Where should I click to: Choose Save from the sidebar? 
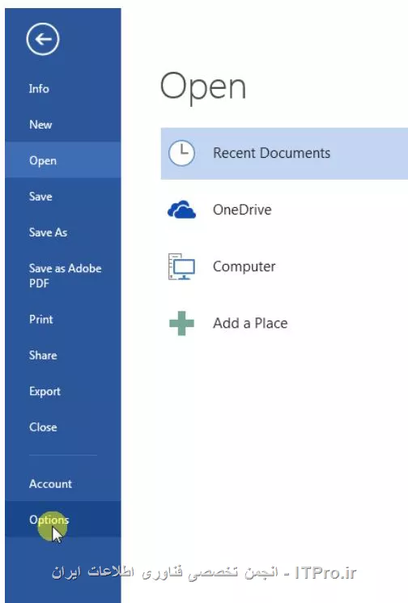pyautogui.click(x=63, y=196)
